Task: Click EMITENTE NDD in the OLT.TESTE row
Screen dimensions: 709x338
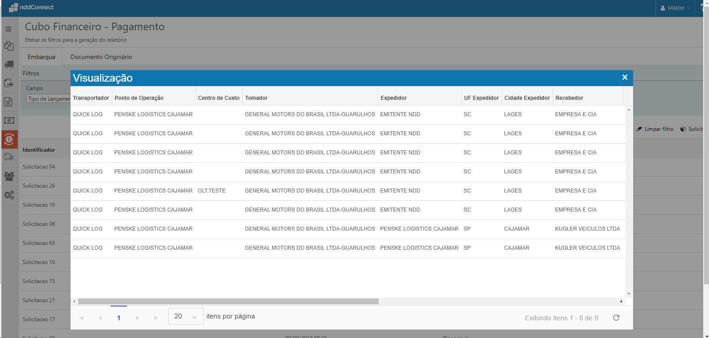Action: (x=400, y=191)
